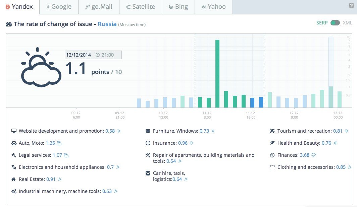The width and height of the screenshot is (357, 207).
Task: Click the clock icon beside 21:00
Action: 98,55
